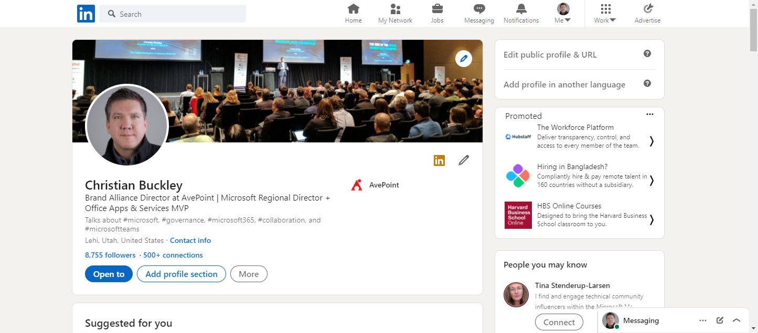Click the gold LinkedIn premium badge icon
The width and height of the screenshot is (758, 333).
click(x=439, y=161)
